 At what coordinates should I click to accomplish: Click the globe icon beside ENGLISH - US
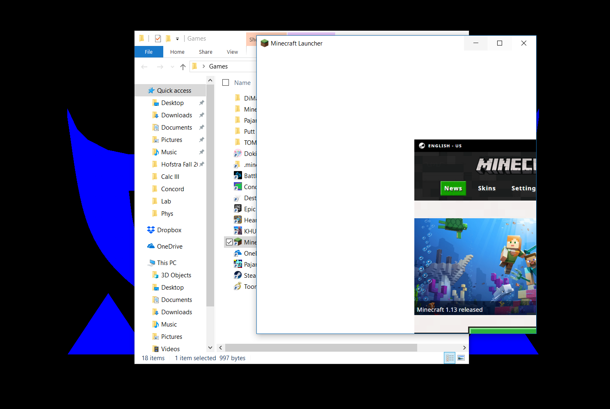point(422,146)
